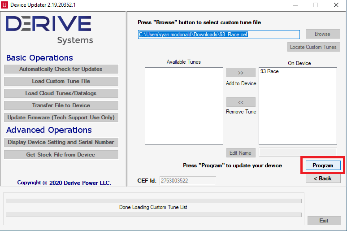
Task: Go back with the < Back button
Action: click(x=323, y=179)
